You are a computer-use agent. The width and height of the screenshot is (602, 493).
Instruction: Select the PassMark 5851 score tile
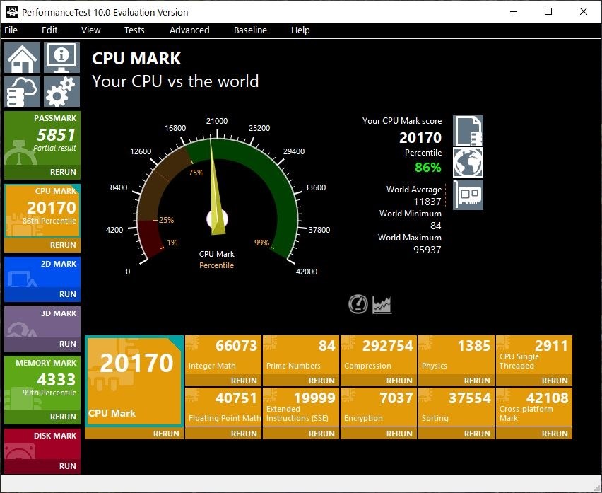pos(42,139)
